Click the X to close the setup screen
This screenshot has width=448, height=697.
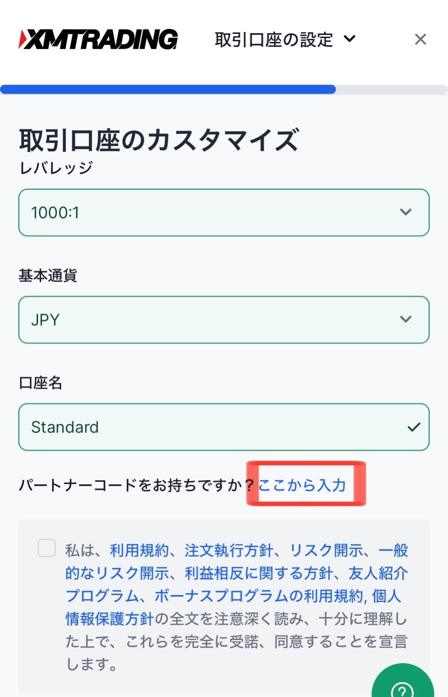420,39
